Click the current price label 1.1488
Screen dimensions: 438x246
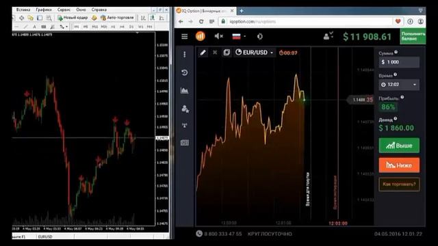[361, 100]
